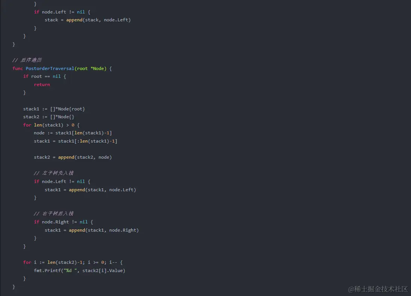
Task: Click the line 'node := stack1[len(stack1)-1]'
Action: tap(73, 133)
